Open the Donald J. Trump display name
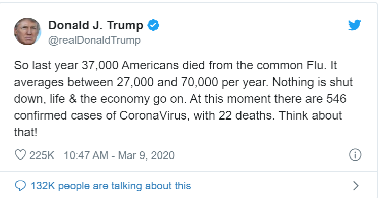379x198 pixels. [96, 25]
